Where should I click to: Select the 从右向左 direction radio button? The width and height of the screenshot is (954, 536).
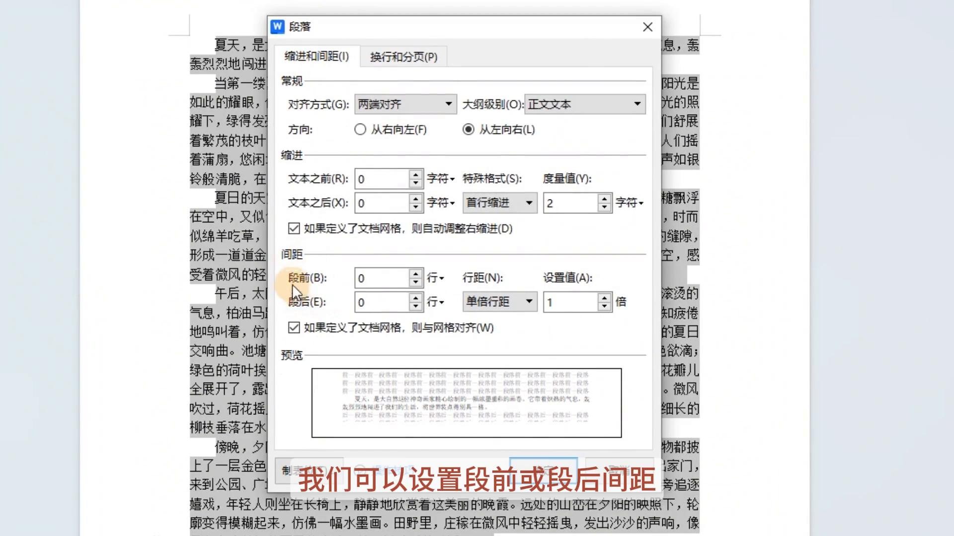(360, 130)
